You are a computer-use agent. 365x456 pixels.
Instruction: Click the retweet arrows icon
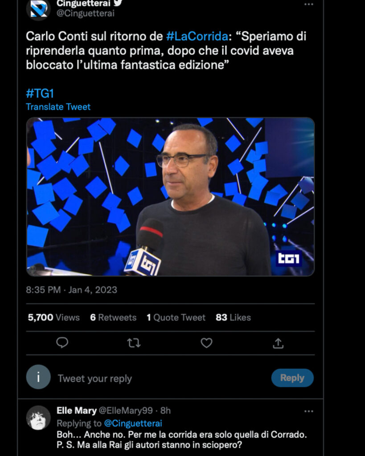pyautogui.click(x=134, y=342)
